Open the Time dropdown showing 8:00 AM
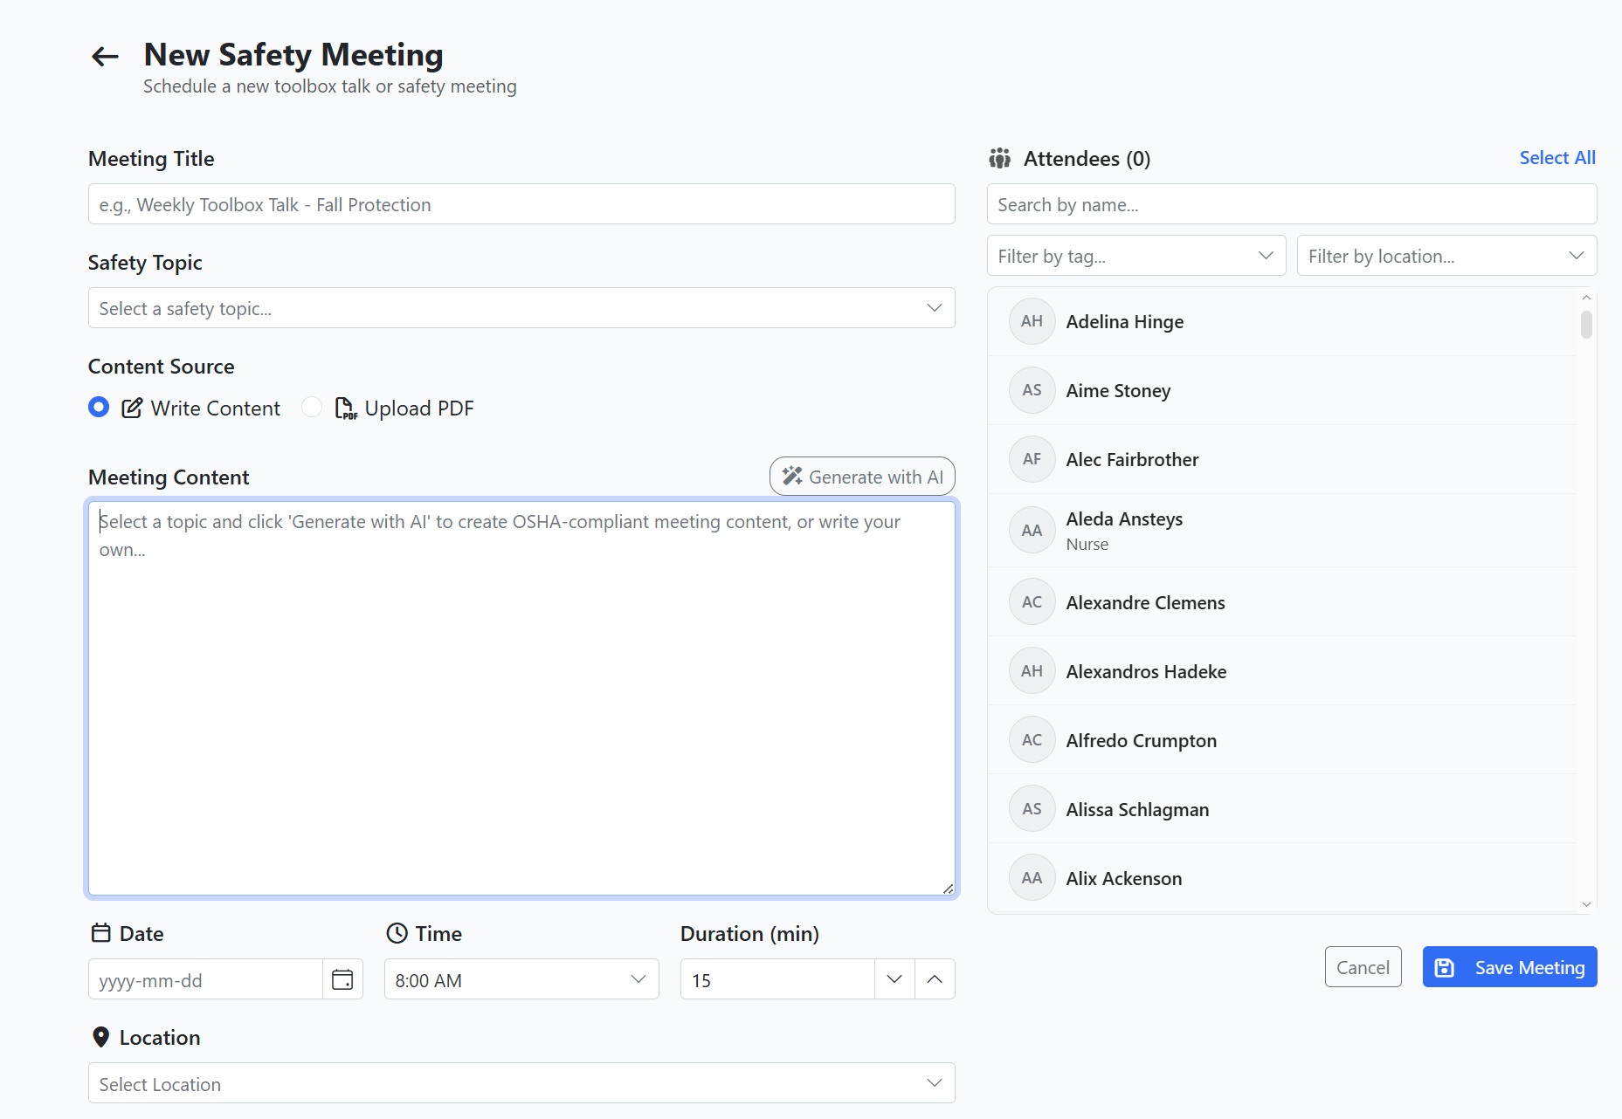1622x1119 pixels. point(521,979)
